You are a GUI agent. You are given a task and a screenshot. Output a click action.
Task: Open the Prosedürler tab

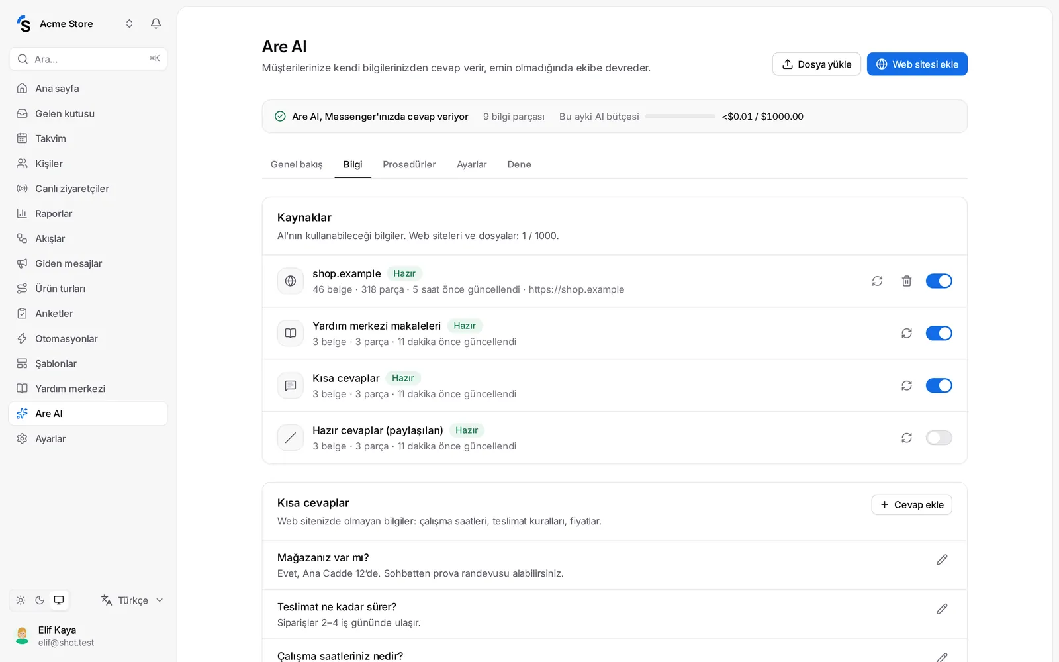coord(409,164)
